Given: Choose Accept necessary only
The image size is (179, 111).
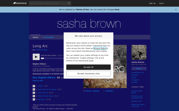Looking at the screenshot, I should (x=89, y=74).
